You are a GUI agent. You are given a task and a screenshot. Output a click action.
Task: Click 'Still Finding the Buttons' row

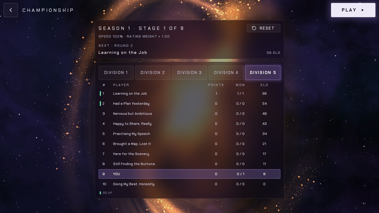click(x=189, y=164)
